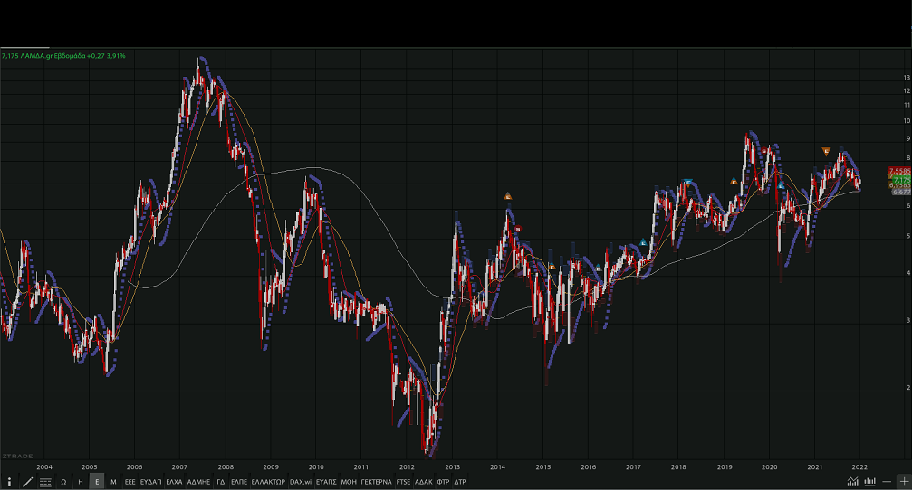Open the chart type line icon
Image resolution: width=912 pixels, height=490 pixels.
coord(852,481)
